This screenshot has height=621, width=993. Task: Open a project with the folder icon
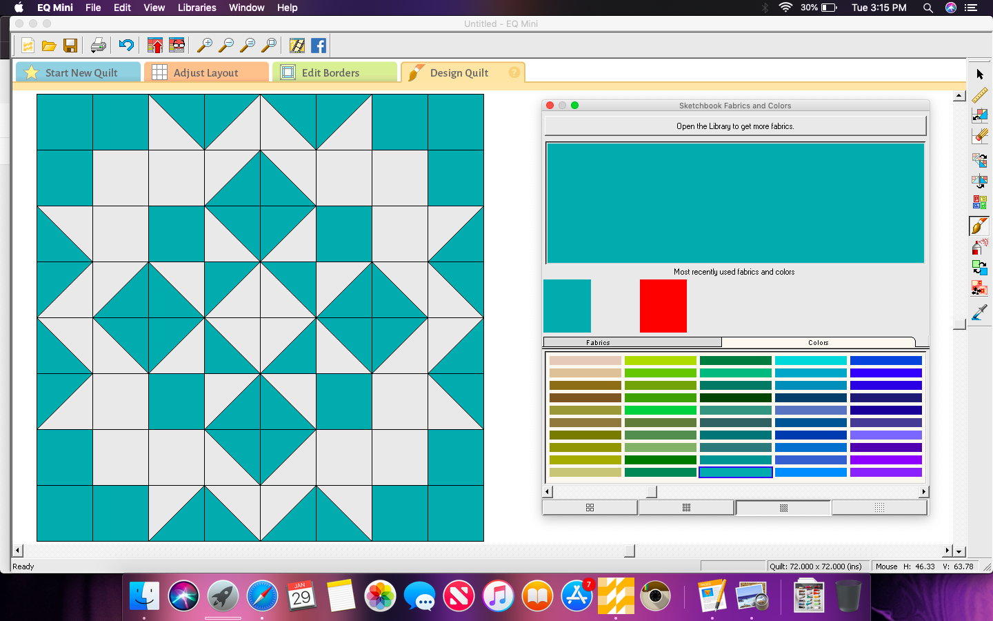click(x=49, y=46)
